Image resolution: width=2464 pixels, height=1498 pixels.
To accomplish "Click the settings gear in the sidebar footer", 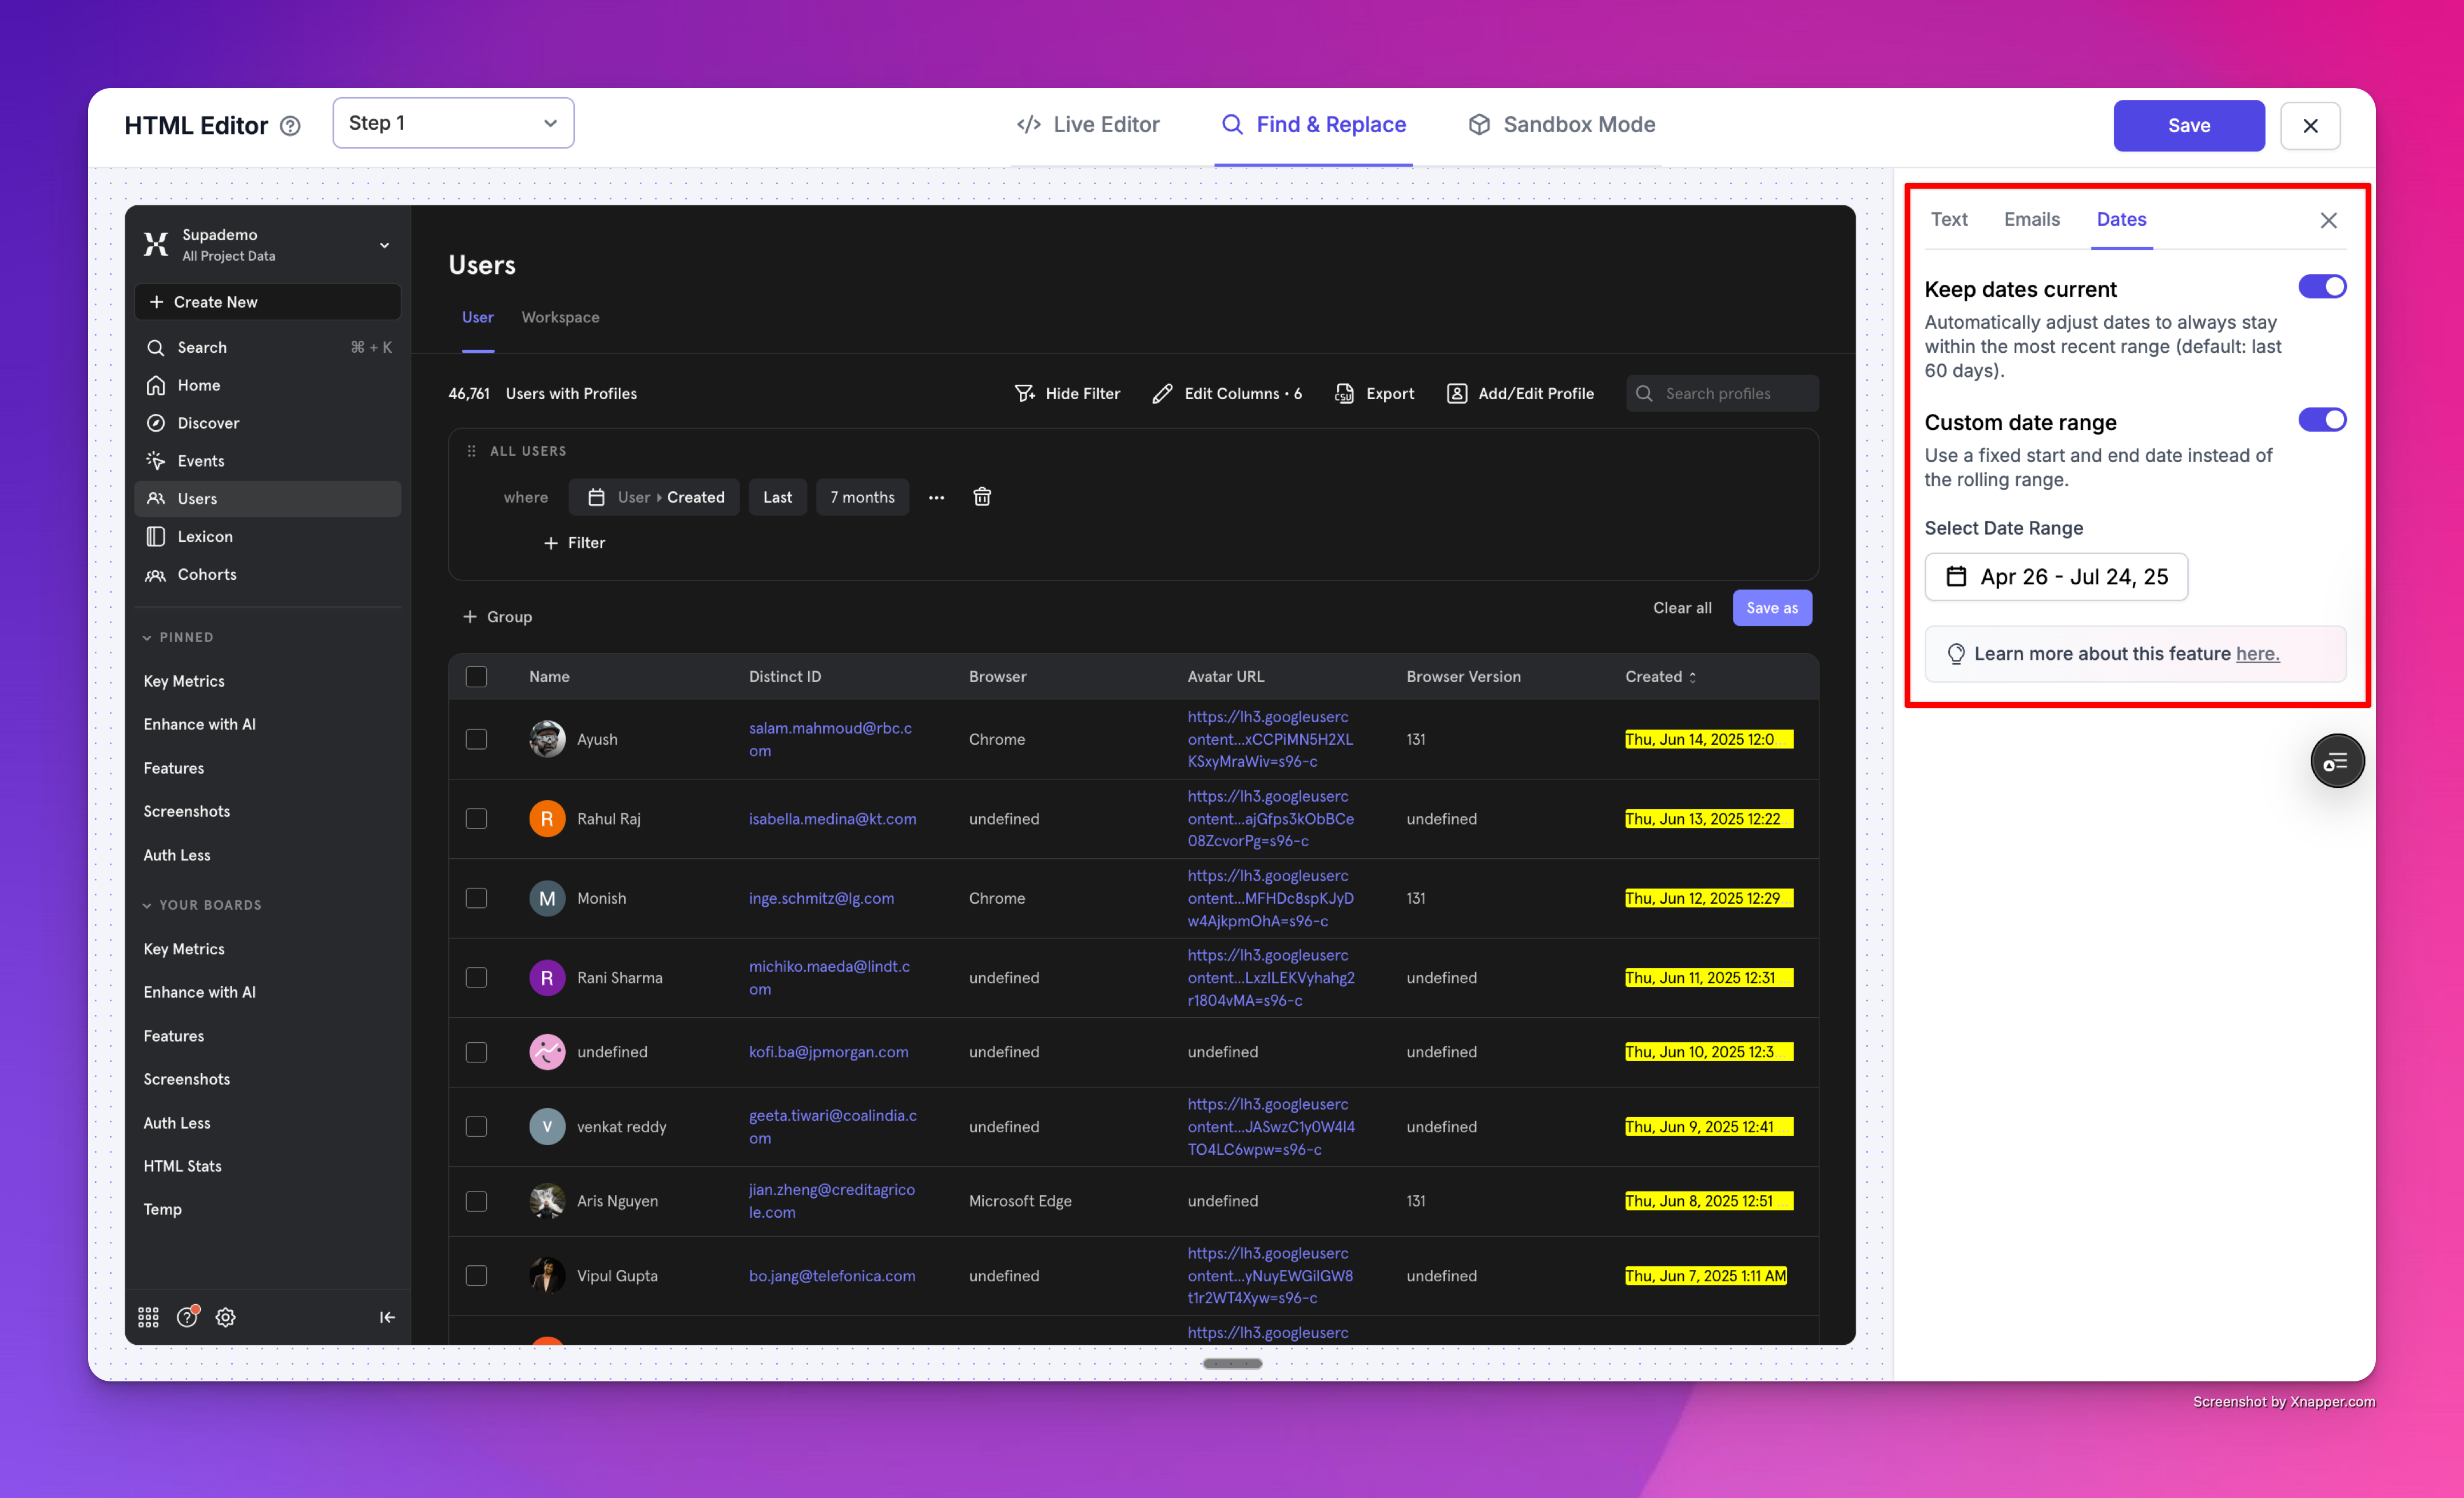I will click(226, 1317).
